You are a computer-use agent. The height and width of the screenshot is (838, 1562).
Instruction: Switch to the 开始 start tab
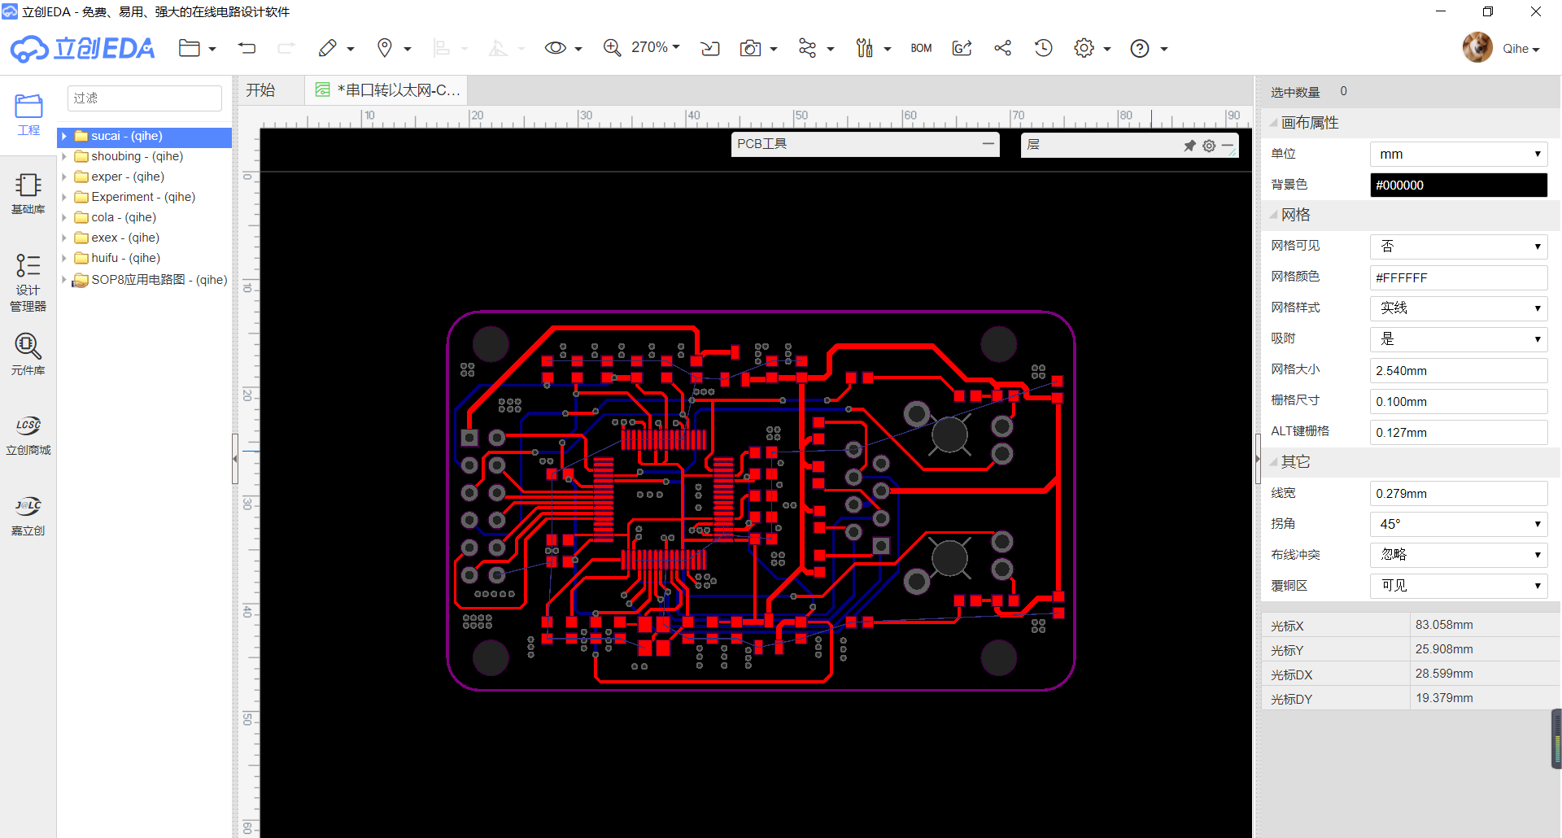(261, 90)
